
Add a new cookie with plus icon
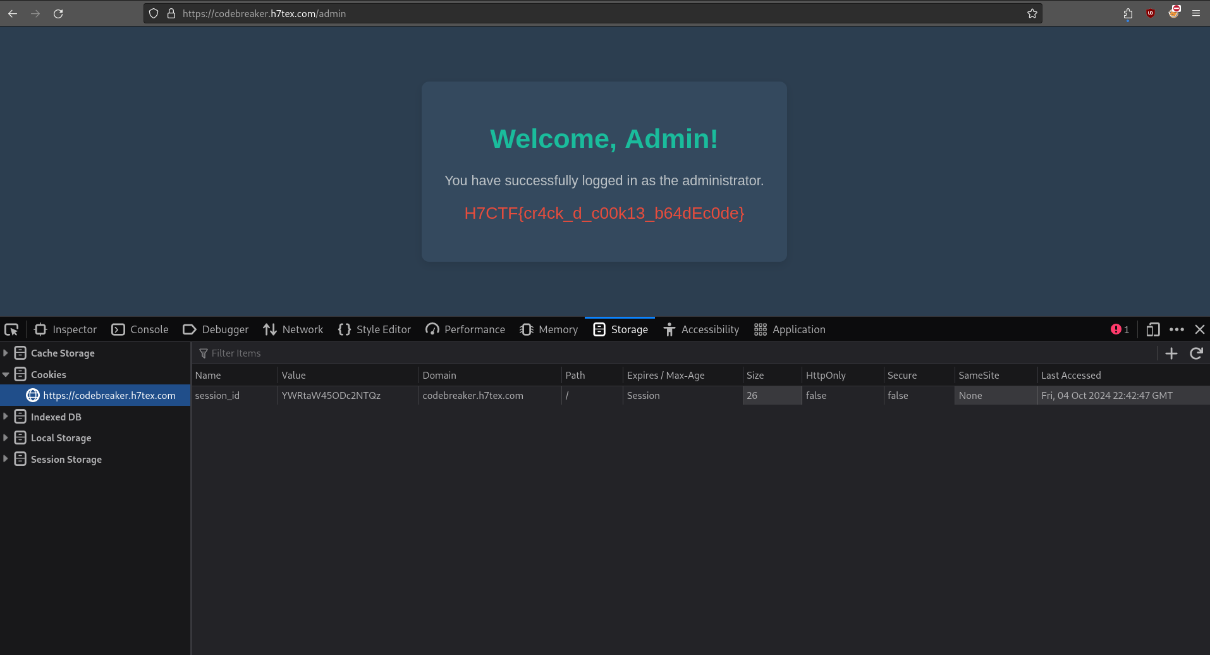(x=1171, y=353)
